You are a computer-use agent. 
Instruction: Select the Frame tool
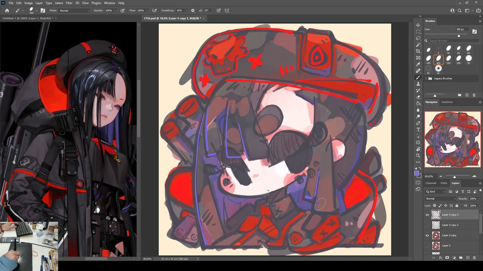pos(418,58)
